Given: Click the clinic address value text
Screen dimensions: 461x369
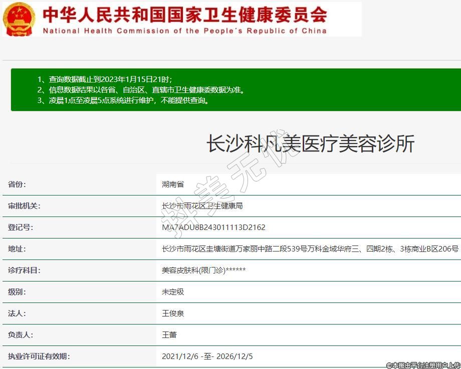Looking at the screenshot, I should (310, 249).
